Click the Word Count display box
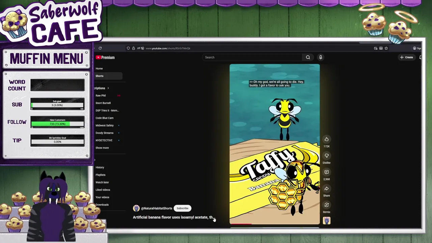Viewport: 432px width, 243px height. tap(57, 85)
